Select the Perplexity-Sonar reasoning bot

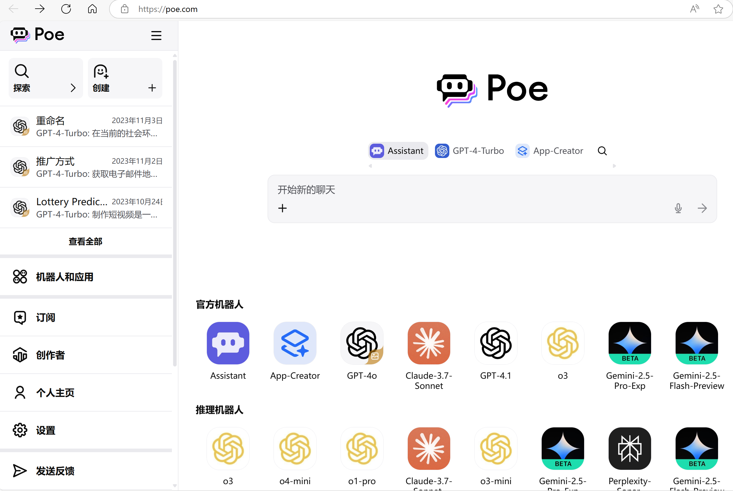coord(630,448)
